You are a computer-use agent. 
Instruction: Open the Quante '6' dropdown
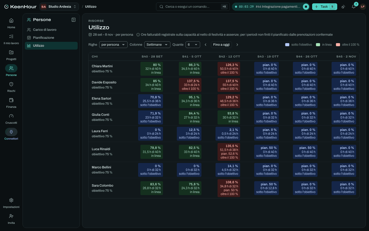coord(193,45)
